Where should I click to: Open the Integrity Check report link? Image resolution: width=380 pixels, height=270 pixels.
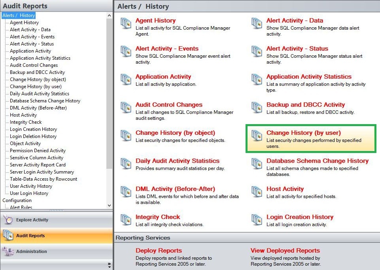click(x=158, y=217)
